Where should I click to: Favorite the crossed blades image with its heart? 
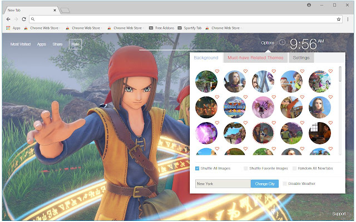(274, 71)
